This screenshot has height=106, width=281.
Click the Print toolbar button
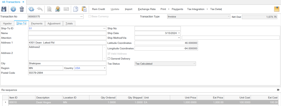[x=163, y=9]
